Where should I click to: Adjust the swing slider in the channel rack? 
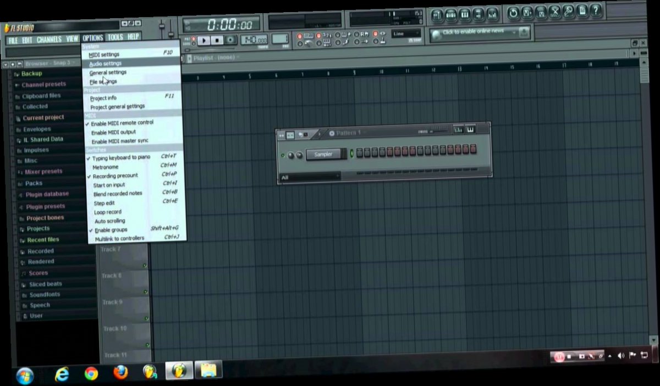(440, 131)
